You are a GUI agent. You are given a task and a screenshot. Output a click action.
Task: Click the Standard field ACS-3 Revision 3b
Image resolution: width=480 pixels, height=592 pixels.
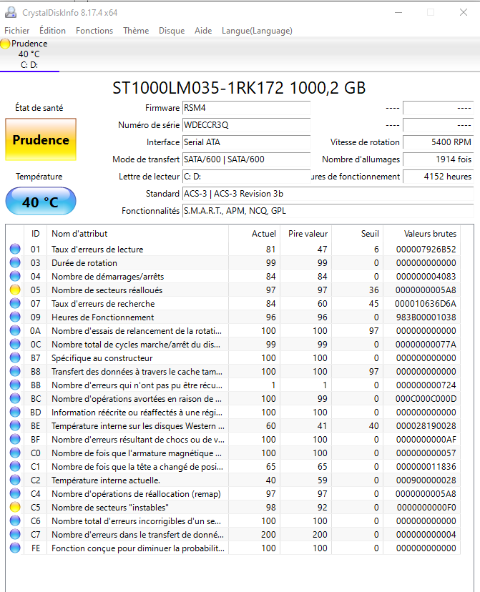tap(328, 194)
